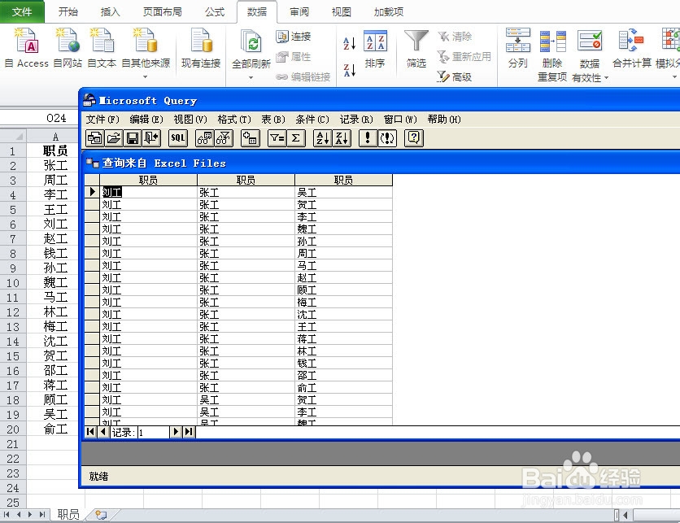Click Sort Ascending in Query toolbar
Image resolution: width=680 pixels, height=523 pixels.
pos(322,138)
